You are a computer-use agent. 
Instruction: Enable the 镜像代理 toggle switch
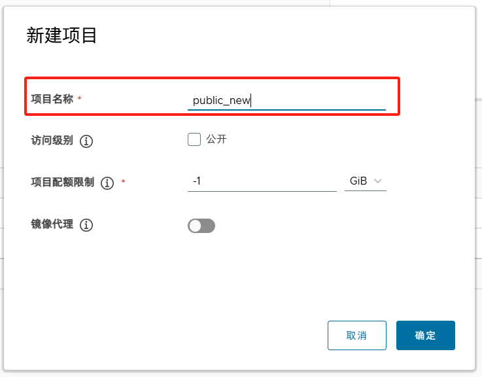click(201, 226)
